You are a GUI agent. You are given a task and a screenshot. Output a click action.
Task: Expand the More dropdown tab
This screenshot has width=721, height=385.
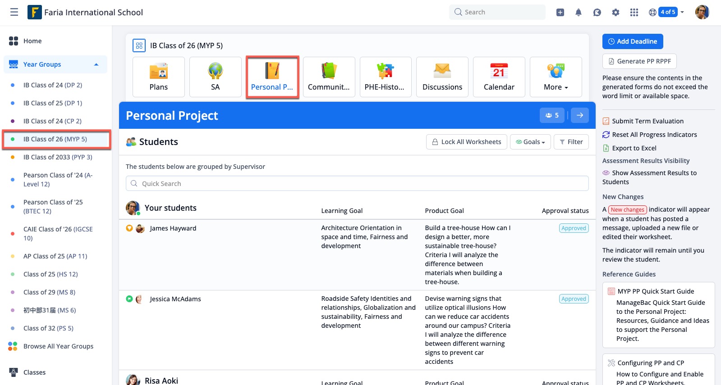pyautogui.click(x=556, y=77)
